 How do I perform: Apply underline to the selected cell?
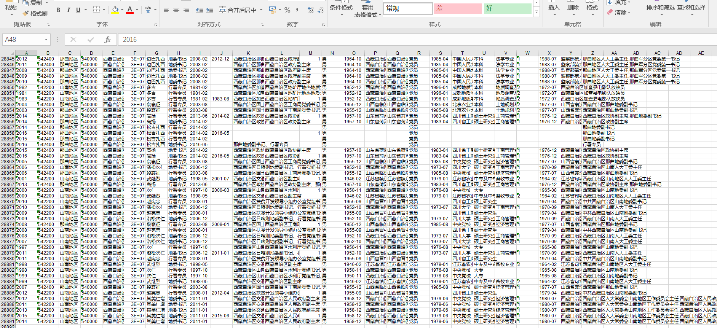(78, 10)
